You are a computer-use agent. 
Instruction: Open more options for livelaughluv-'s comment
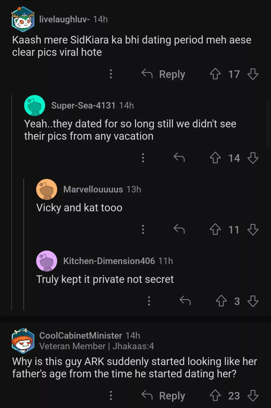click(111, 74)
